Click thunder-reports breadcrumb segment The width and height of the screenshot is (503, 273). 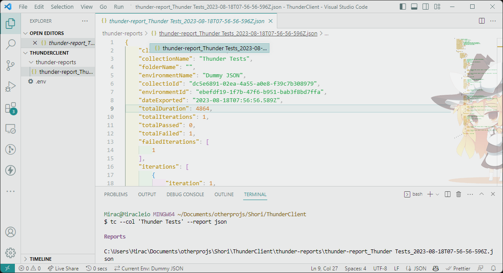click(x=122, y=33)
